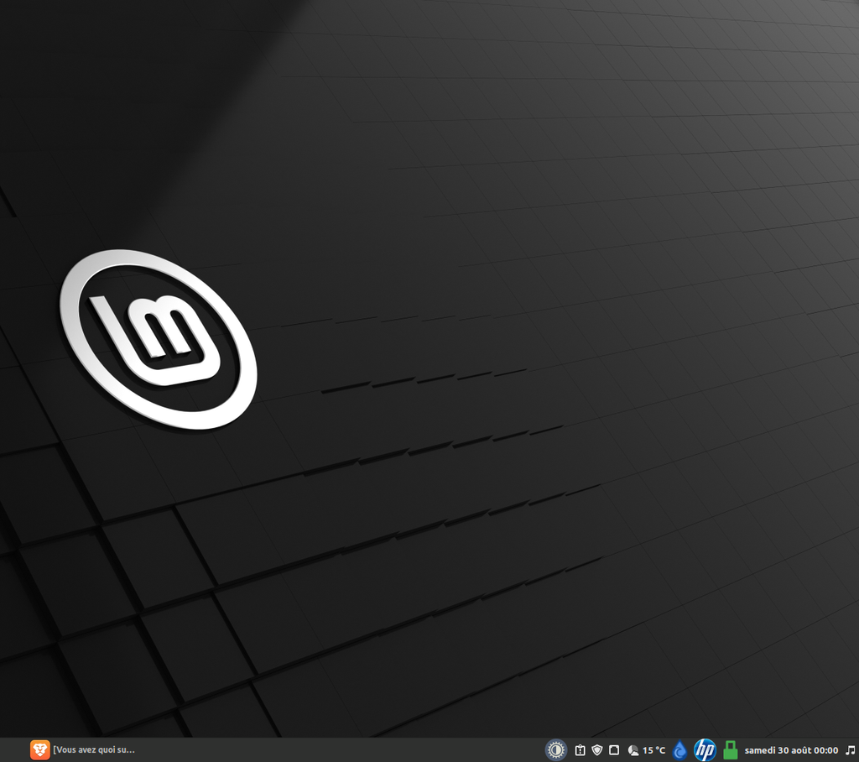Image resolution: width=859 pixels, height=762 pixels.
Task: Click the green padlock tray icon
Action: [730, 749]
